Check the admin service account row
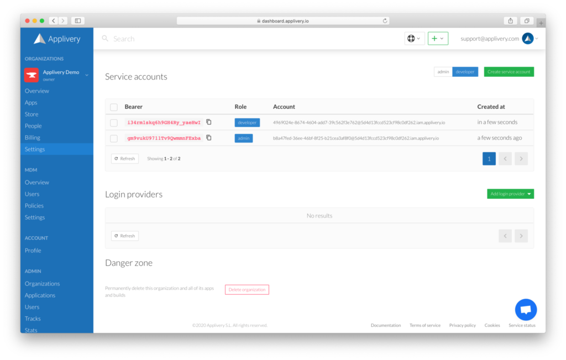The width and height of the screenshot is (566, 360). coord(114,138)
